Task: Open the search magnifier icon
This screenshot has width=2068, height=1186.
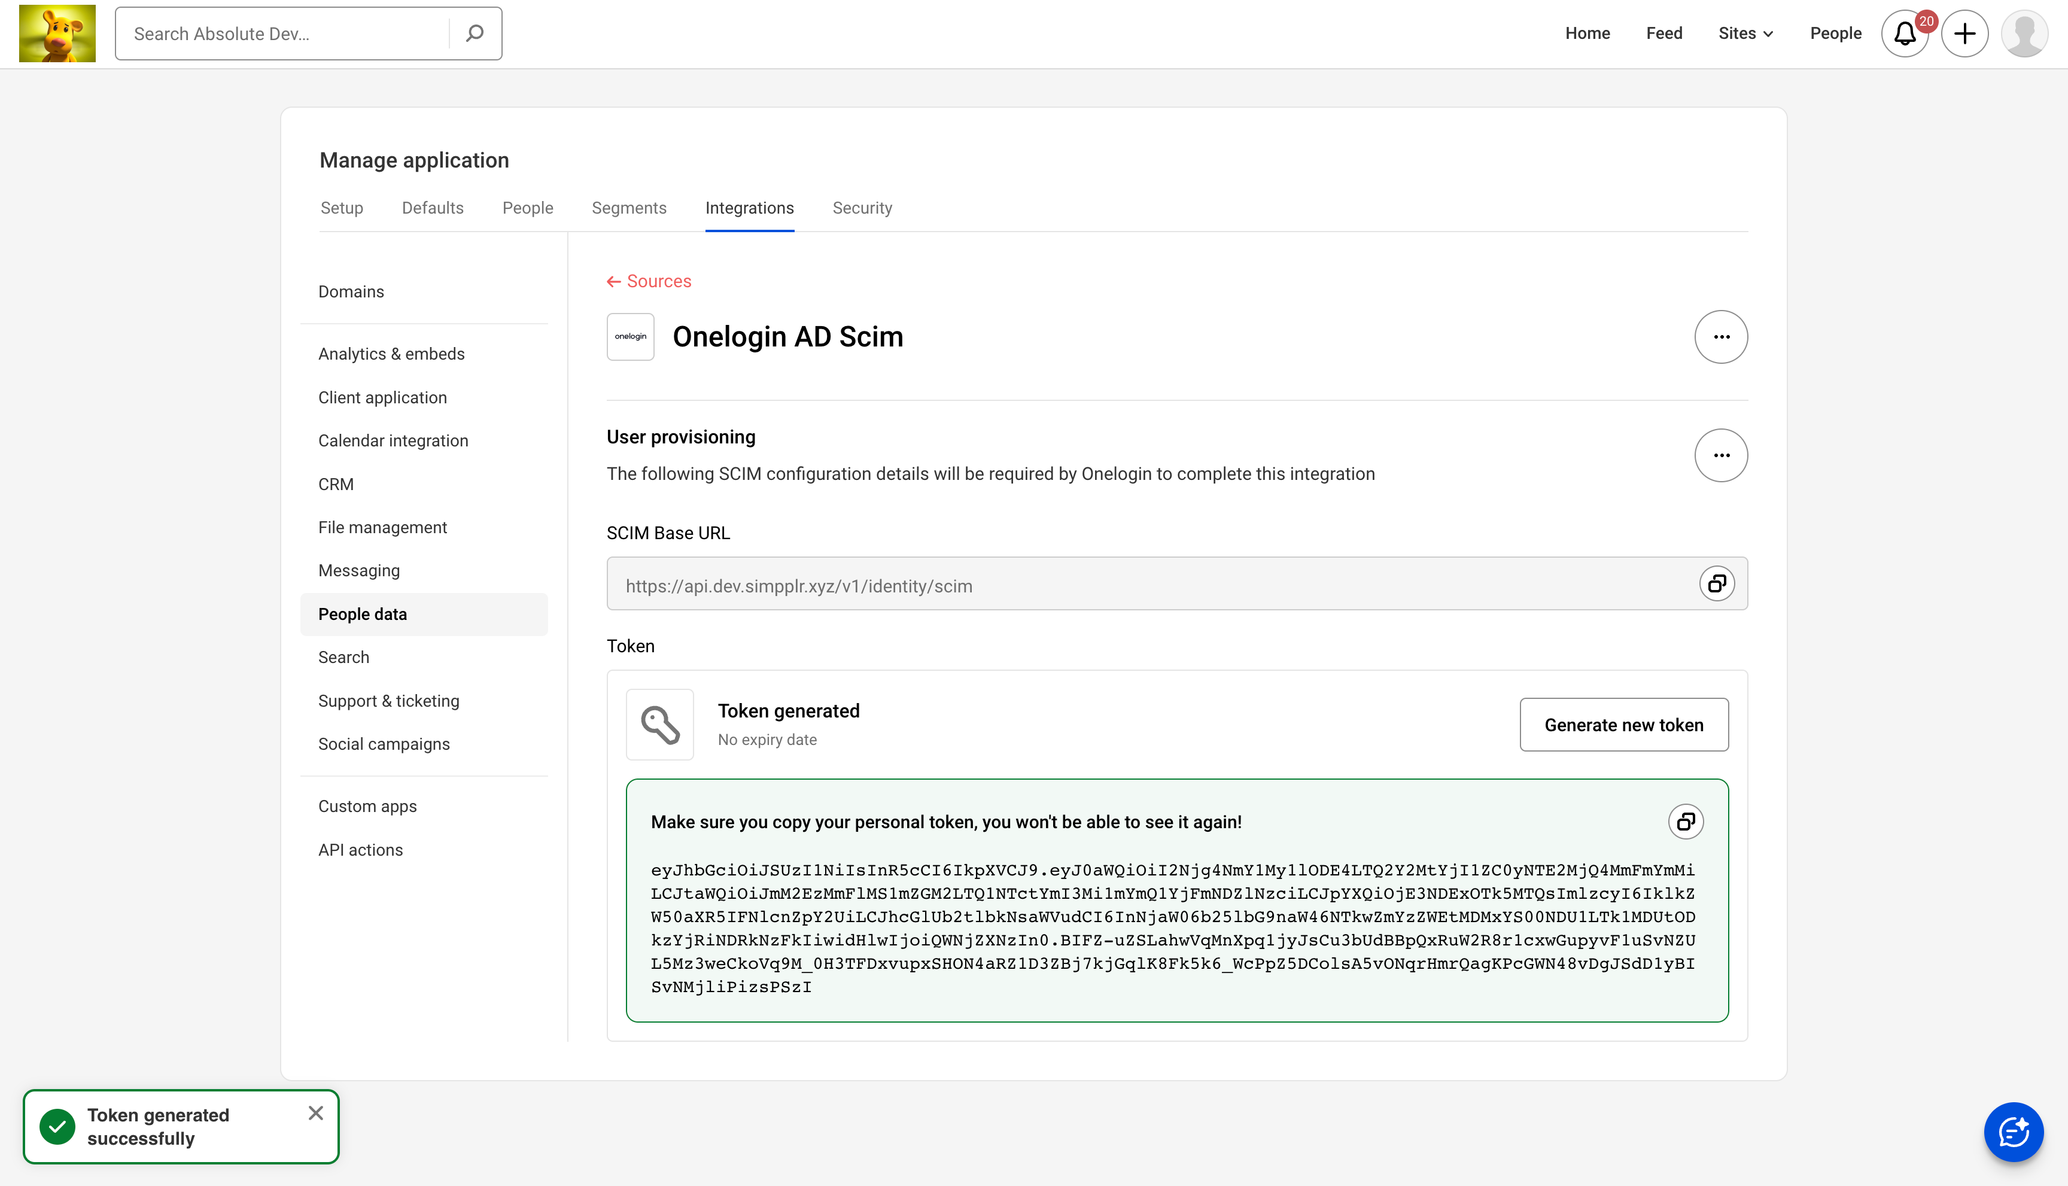Action: click(x=474, y=34)
